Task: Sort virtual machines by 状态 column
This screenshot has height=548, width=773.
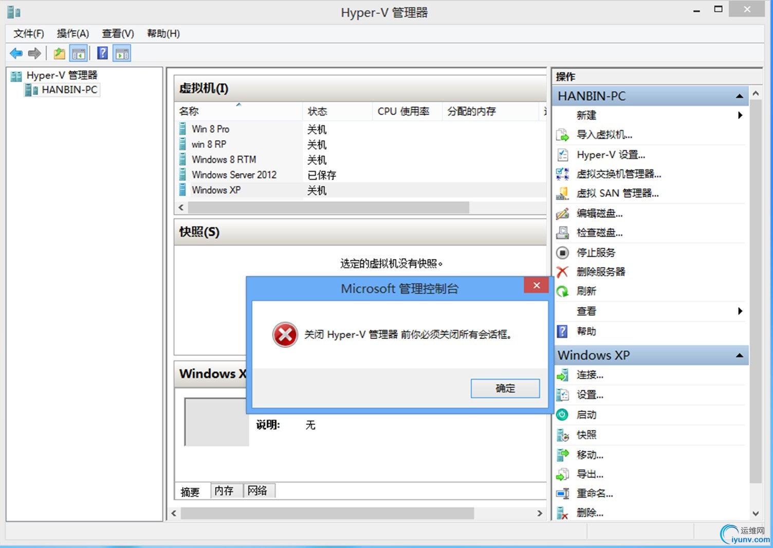Action: click(x=337, y=111)
